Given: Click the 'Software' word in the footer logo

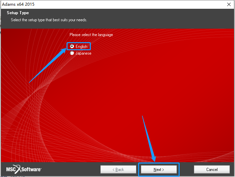Looking at the screenshot, I should click(31, 170).
